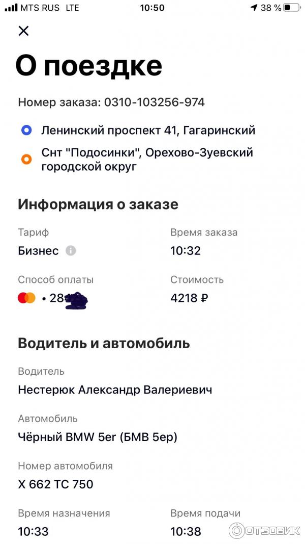Tap the Otzovik watermark logo

tap(263, 531)
